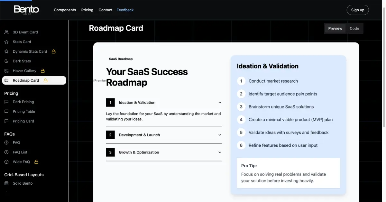This screenshot has width=386, height=202.
Task: Expand the Growth & Optimization chevron
Action: (220, 152)
